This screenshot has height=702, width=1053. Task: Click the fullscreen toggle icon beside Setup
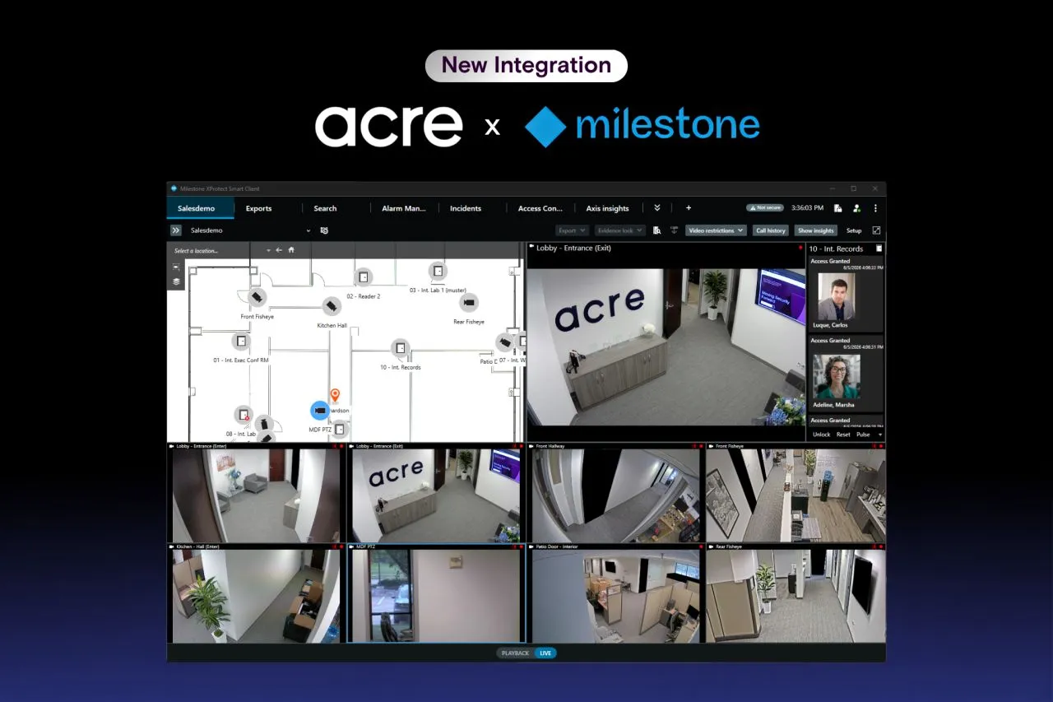coord(876,230)
